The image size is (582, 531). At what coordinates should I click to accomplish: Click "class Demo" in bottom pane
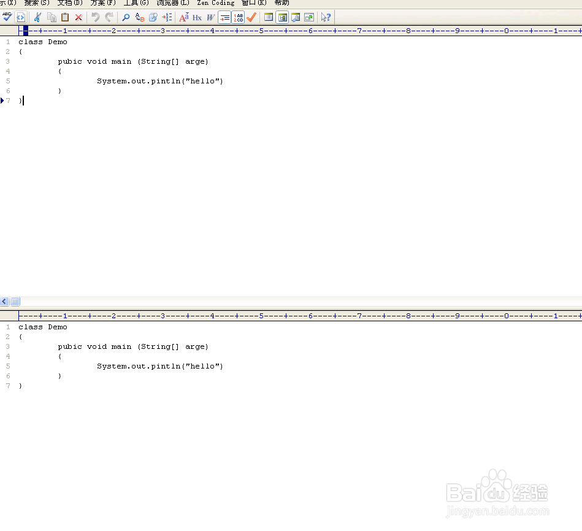[x=43, y=327]
